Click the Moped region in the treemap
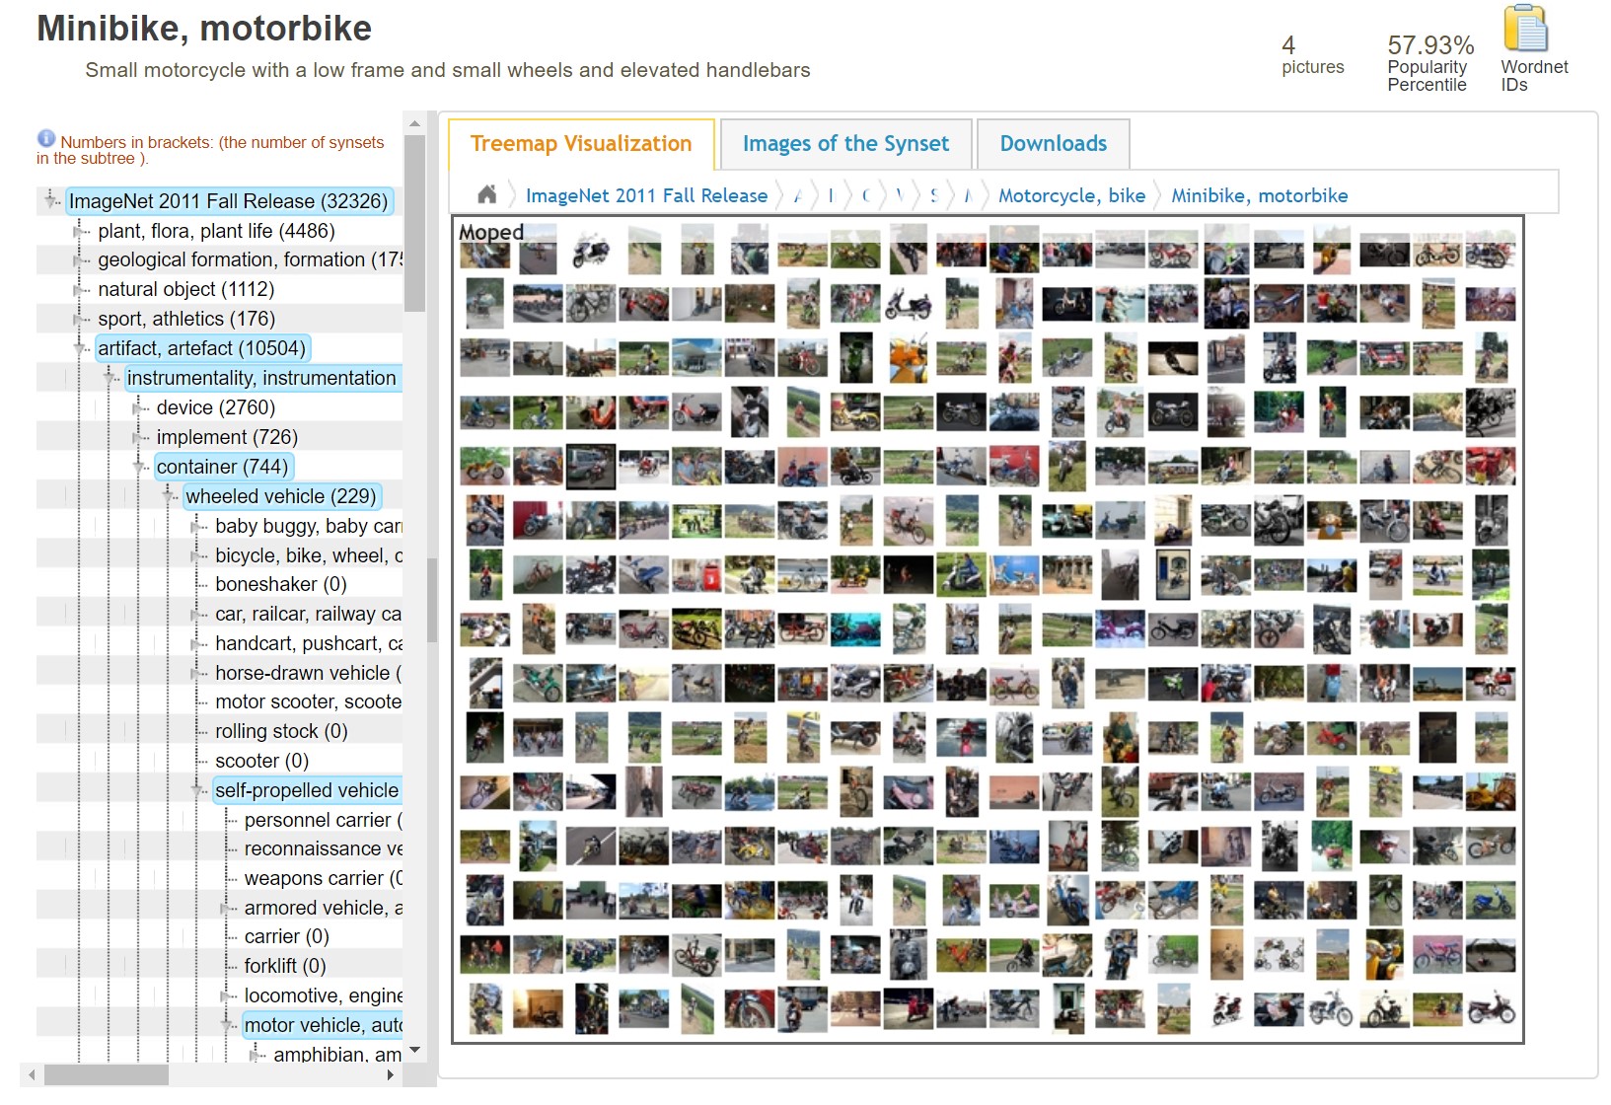Screen dimensions: 1611x1105 (490, 233)
